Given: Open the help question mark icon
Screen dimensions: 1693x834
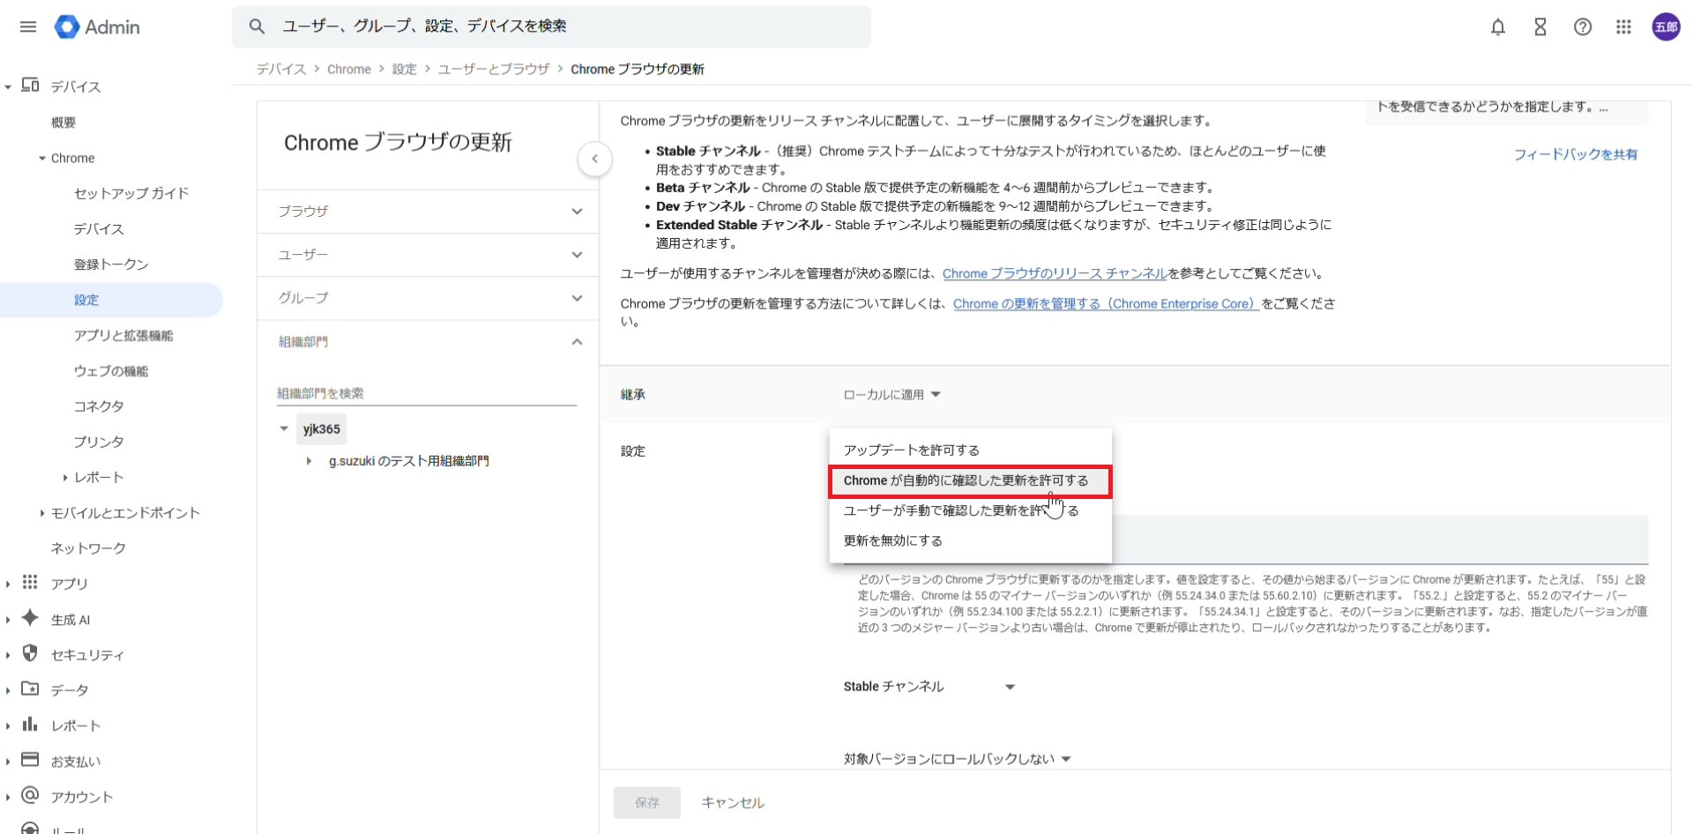Looking at the screenshot, I should 1582,27.
